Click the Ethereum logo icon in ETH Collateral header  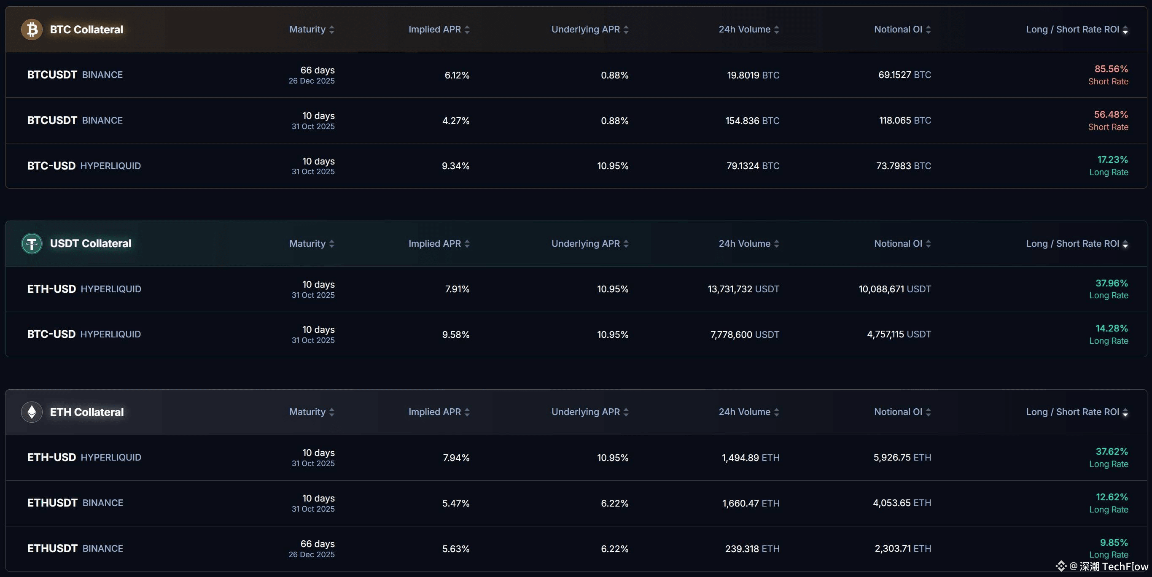click(32, 412)
